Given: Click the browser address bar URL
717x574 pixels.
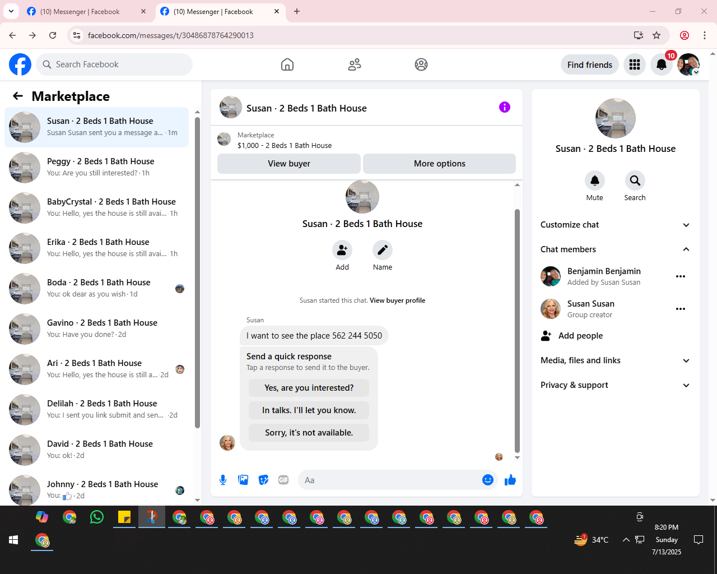Looking at the screenshot, I should pyautogui.click(x=171, y=35).
